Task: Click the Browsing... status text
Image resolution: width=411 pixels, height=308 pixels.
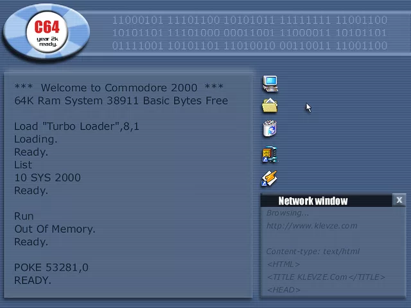Action: coord(288,213)
